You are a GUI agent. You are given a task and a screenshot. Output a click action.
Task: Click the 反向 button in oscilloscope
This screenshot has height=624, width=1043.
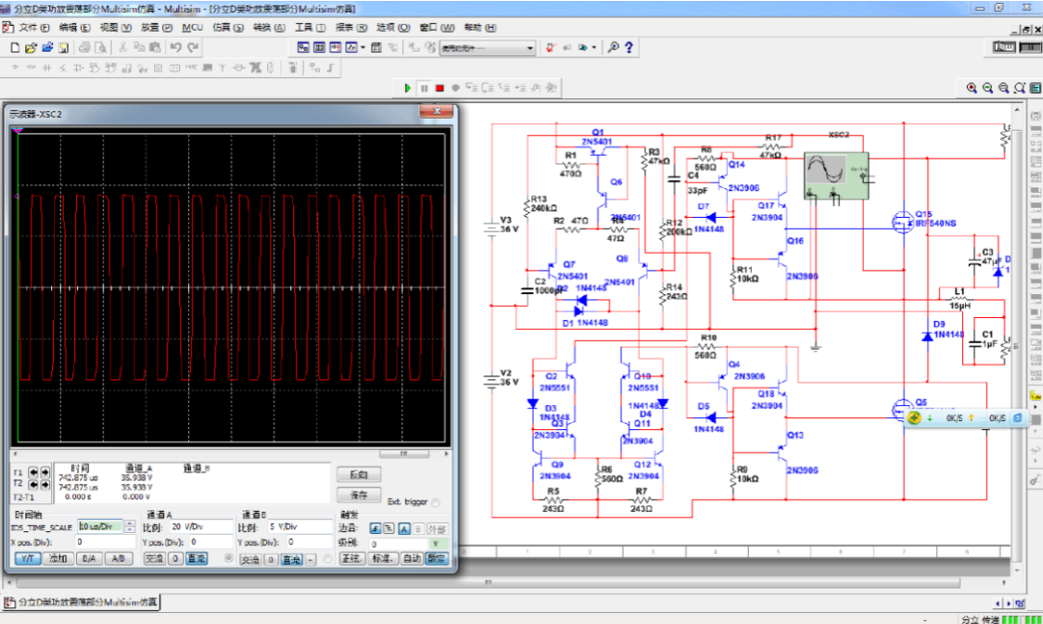click(x=359, y=475)
